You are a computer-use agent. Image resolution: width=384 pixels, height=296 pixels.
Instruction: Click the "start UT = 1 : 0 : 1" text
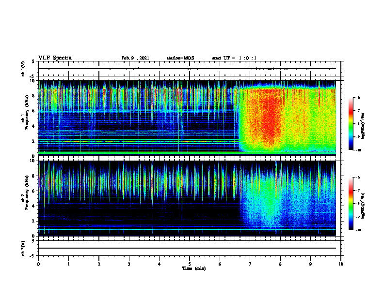pos(234,58)
